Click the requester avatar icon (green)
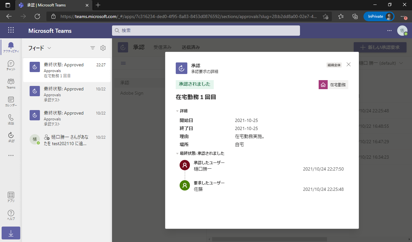Screen dimensions: 412x242 click(185, 186)
